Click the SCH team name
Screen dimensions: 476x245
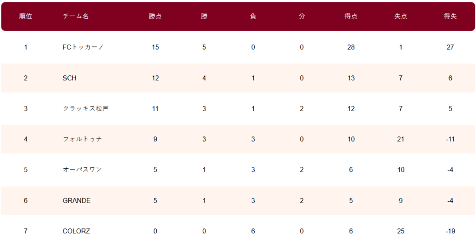pyautogui.click(x=70, y=78)
